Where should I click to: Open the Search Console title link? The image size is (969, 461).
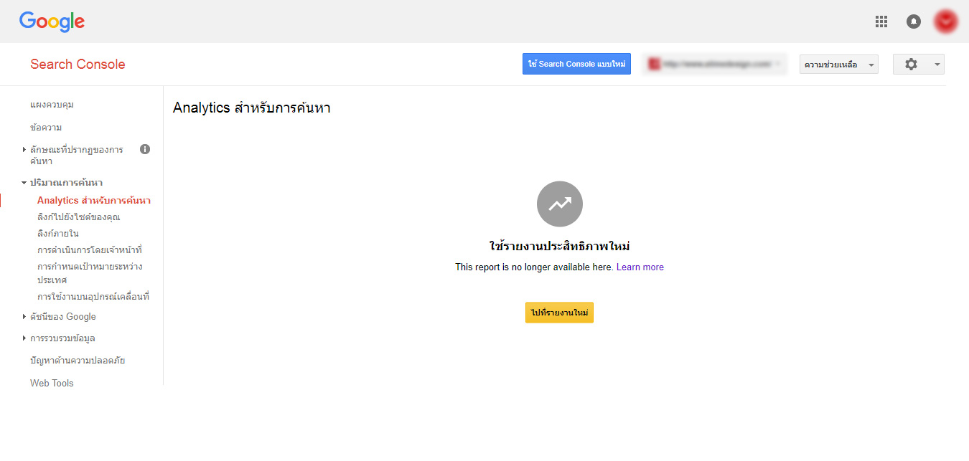coord(78,64)
